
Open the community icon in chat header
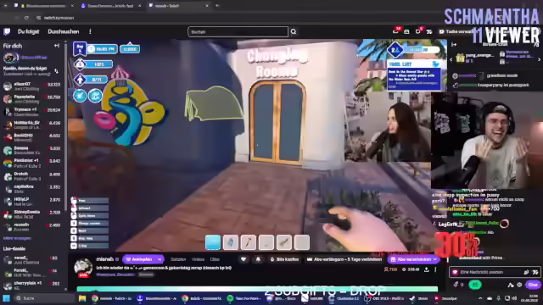tap(535, 45)
